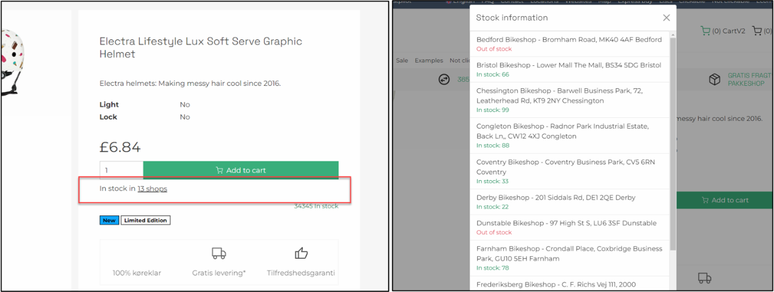Close the Stock information dialog
This screenshot has width=774, height=292.
666,18
